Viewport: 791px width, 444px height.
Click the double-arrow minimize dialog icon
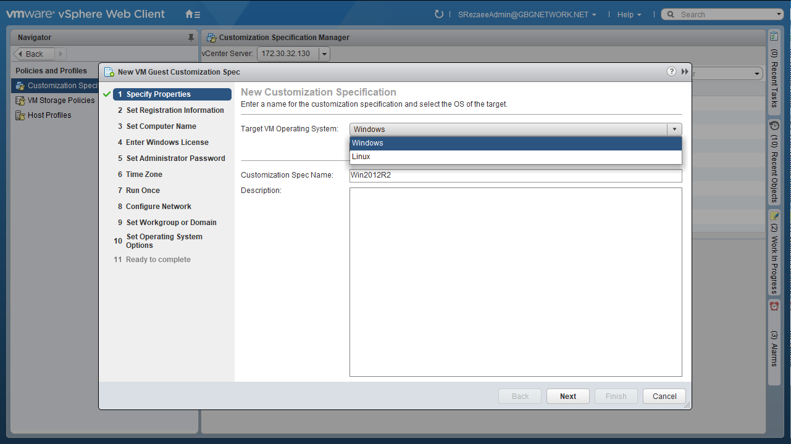pyautogui.click(x=685, y=72)
